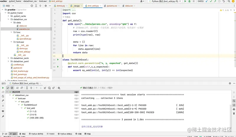The image size is (236, 137).
Task: Open project panel settings gear
Action: (46, 6)
